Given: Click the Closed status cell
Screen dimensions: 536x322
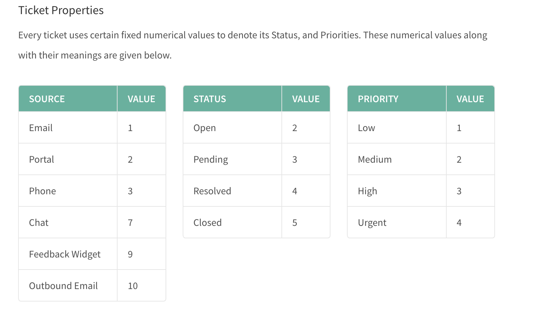Looking at the screenshot, I should coord(232,223).
